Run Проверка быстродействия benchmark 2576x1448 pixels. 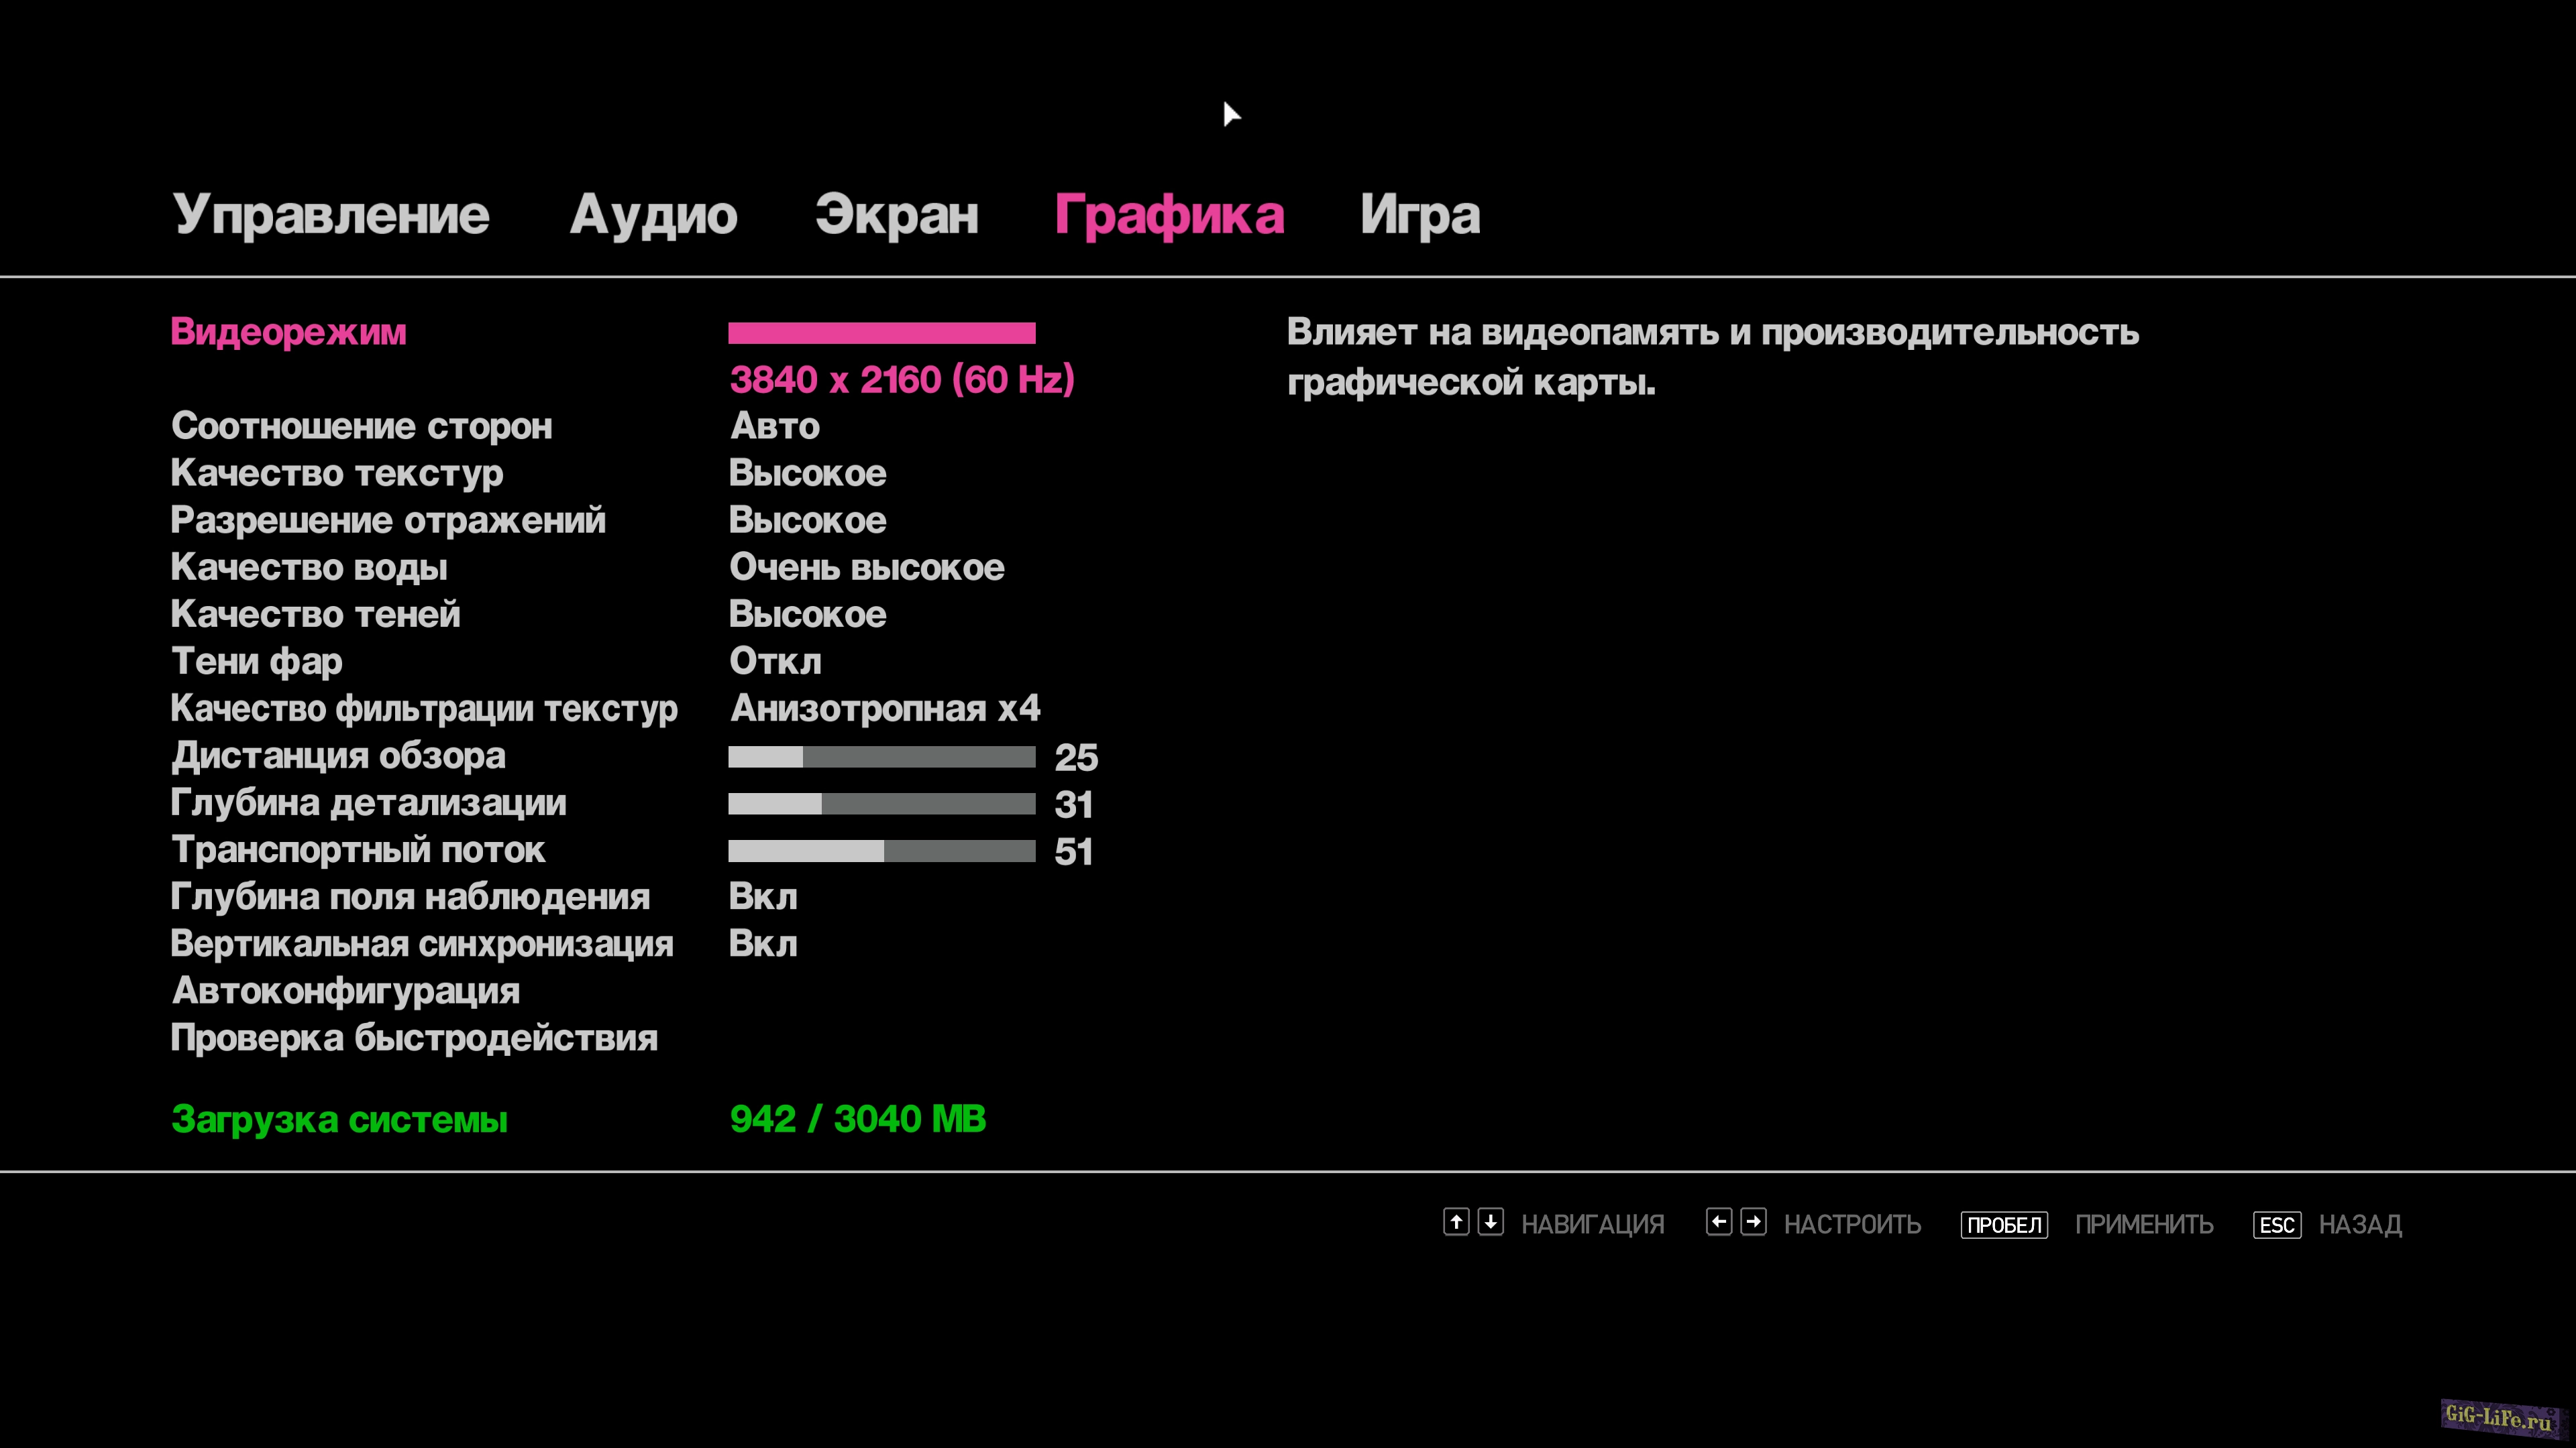point(414,1038)
